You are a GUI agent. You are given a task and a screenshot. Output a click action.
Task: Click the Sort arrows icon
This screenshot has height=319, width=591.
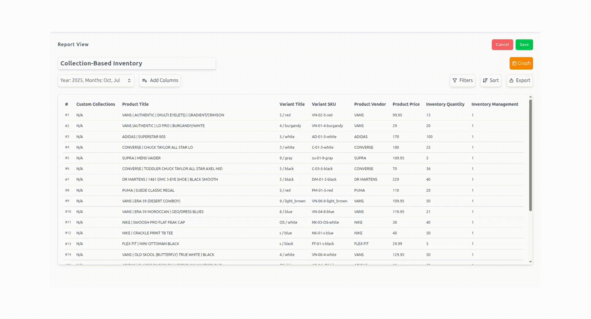pyautogui.click(x=485, y=81)
